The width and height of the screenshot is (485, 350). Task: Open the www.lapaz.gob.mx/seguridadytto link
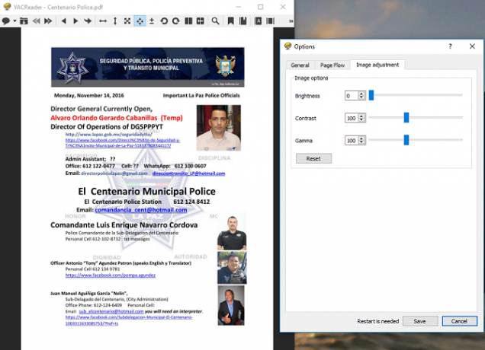[108, 134]
